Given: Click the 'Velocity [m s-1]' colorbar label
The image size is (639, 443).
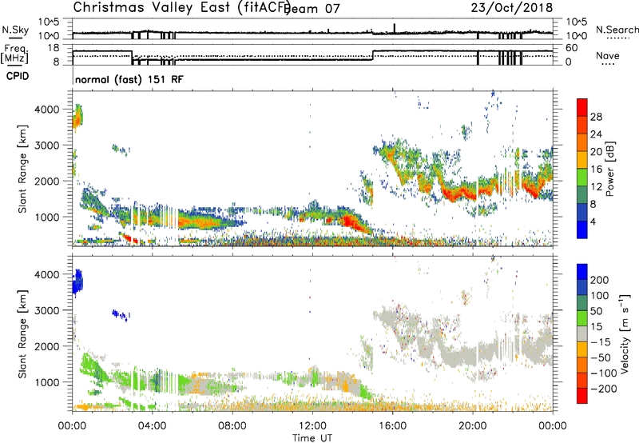Looking at the screenshot, I should [625, 333].
